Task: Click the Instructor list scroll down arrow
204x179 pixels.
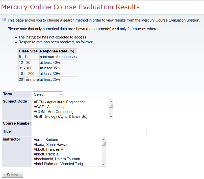Action: (104, 164)
